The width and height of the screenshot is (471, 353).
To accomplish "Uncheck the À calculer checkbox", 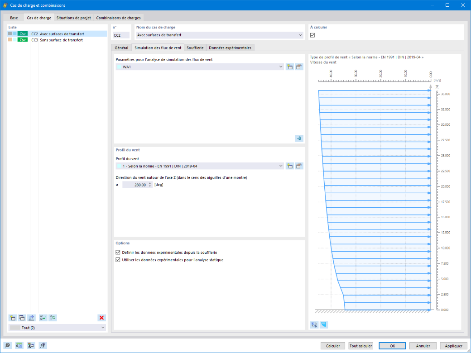I will click(x=312, y=35).
